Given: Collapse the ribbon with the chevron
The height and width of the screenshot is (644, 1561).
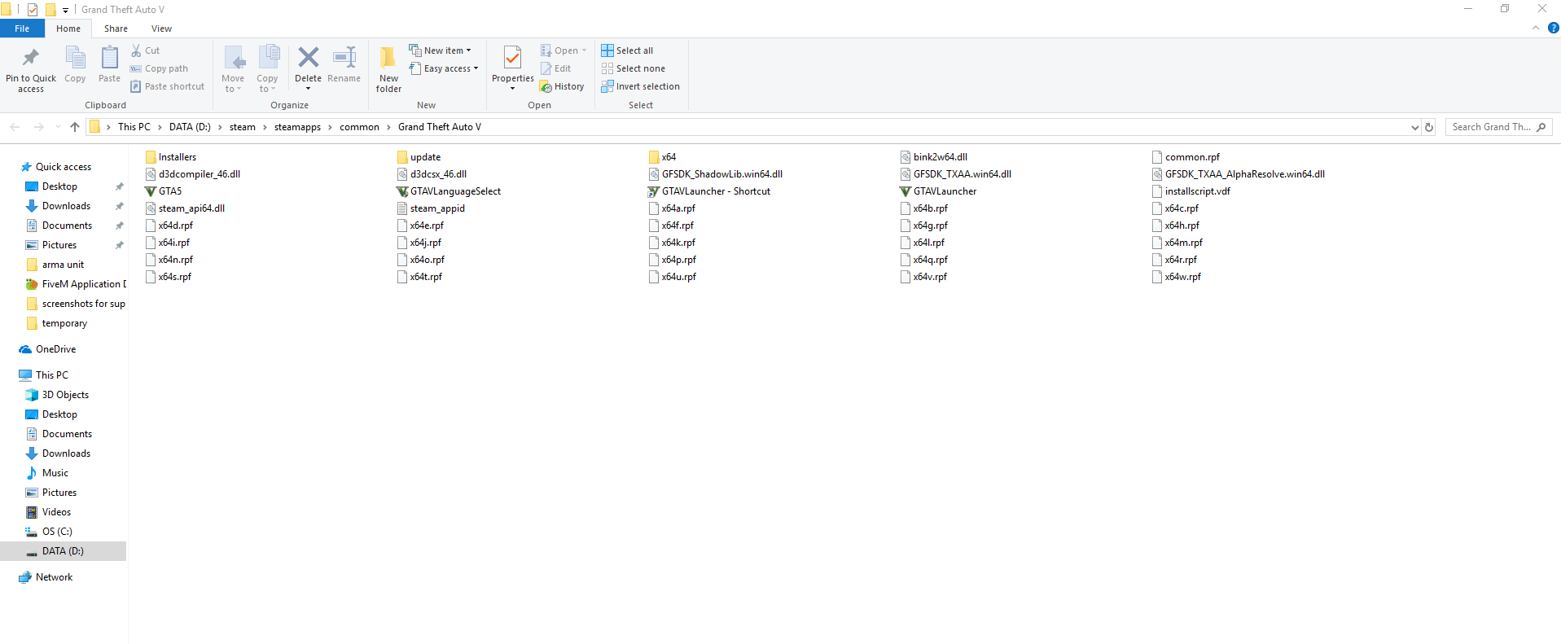Looking at the screenshot, I should (1536, 28).
